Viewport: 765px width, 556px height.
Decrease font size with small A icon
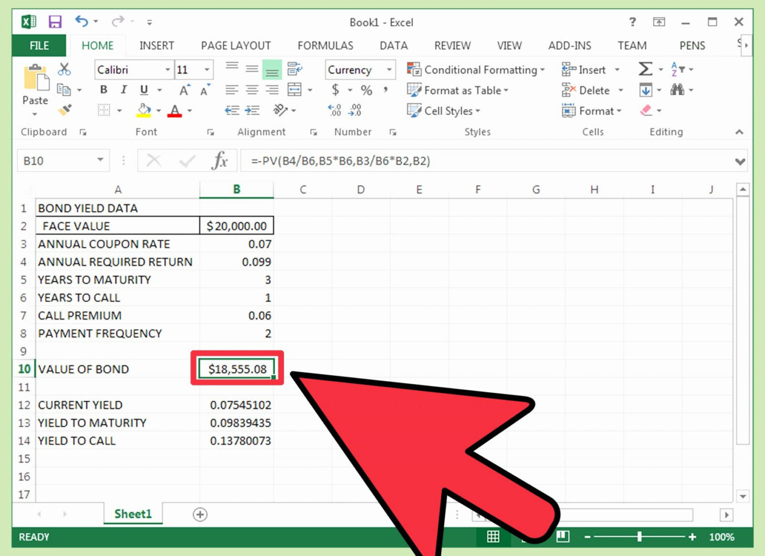tap(205, 90)
